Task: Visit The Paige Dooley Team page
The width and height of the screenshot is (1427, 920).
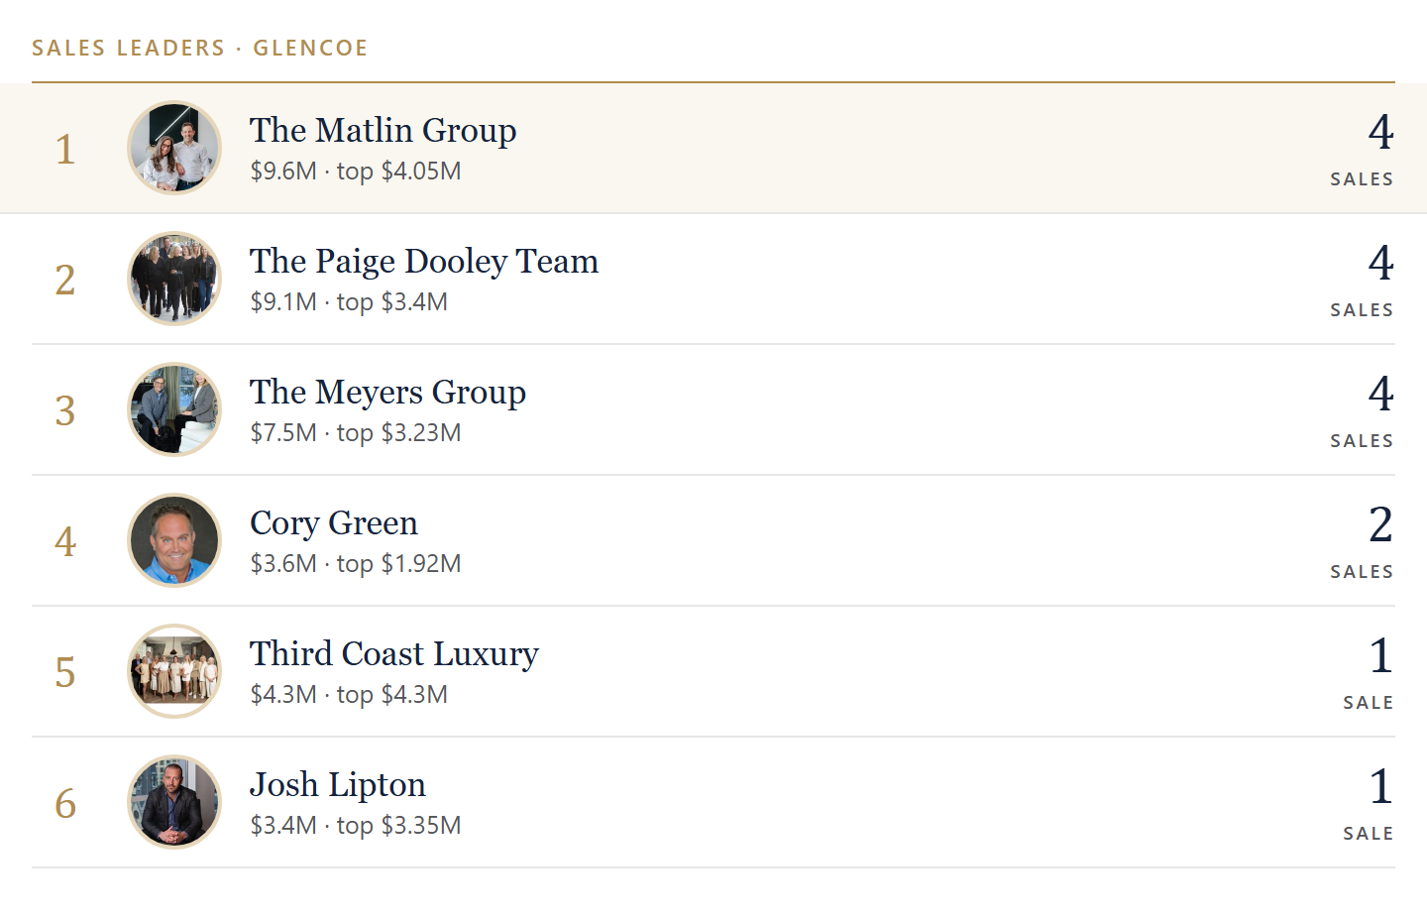Action: [424, 261]
